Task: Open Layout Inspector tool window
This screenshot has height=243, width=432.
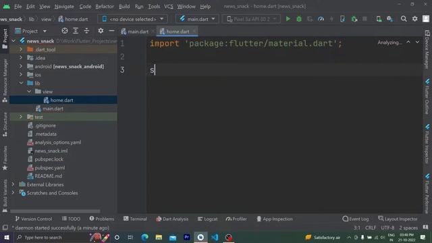Action: pyautogui.click(x=398, y=219)
